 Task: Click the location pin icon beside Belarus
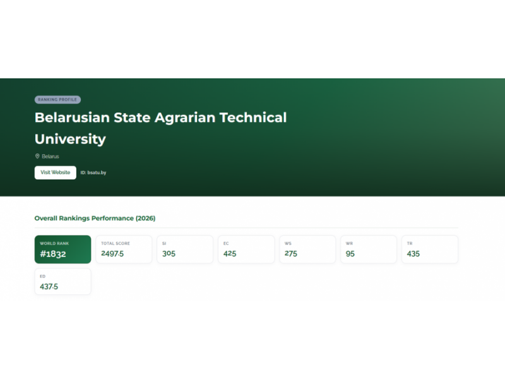[x=37, y=156]
